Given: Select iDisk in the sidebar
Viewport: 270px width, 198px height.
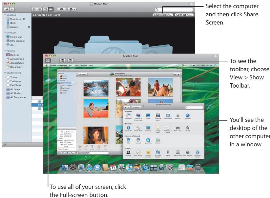Looking at the screenshot, I should click(x=11, y=23).
